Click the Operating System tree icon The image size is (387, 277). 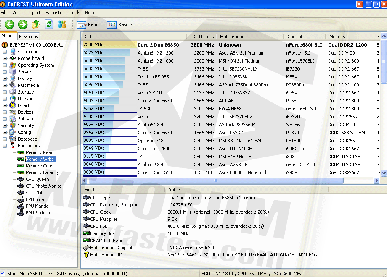13,65
